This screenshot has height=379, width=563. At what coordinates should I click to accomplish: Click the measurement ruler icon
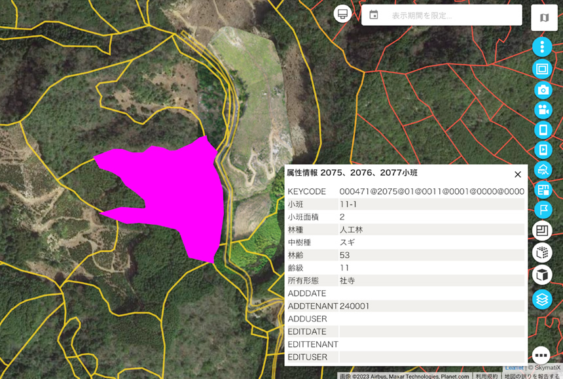[542, 170]
